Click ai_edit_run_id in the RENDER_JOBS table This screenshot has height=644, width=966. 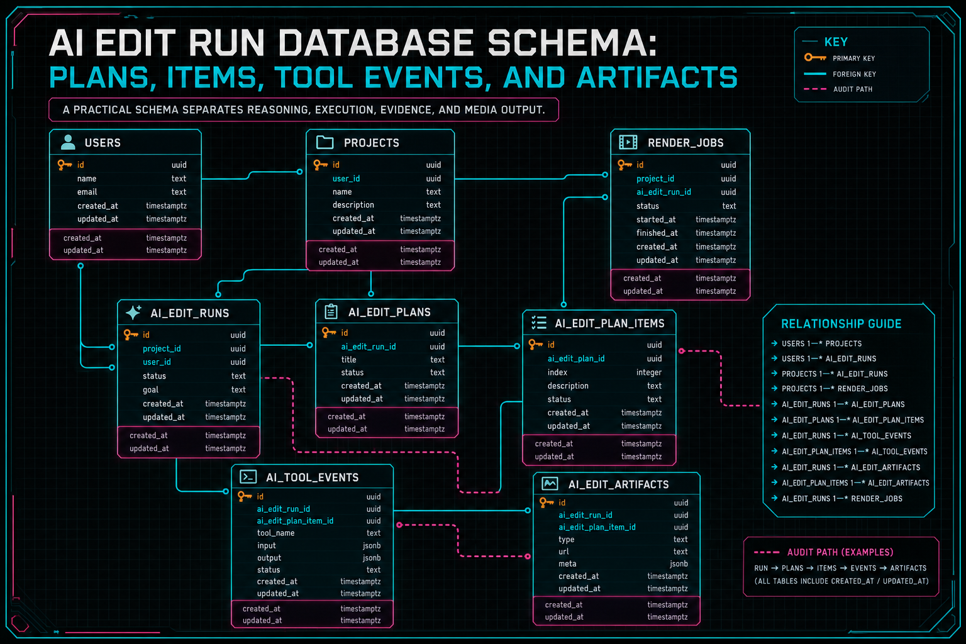tap(663, 192)
